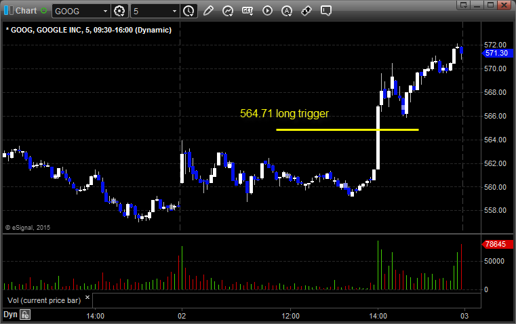Click the 568.00 price axis label
516x324 pixels.
click(x=495, y=92)
